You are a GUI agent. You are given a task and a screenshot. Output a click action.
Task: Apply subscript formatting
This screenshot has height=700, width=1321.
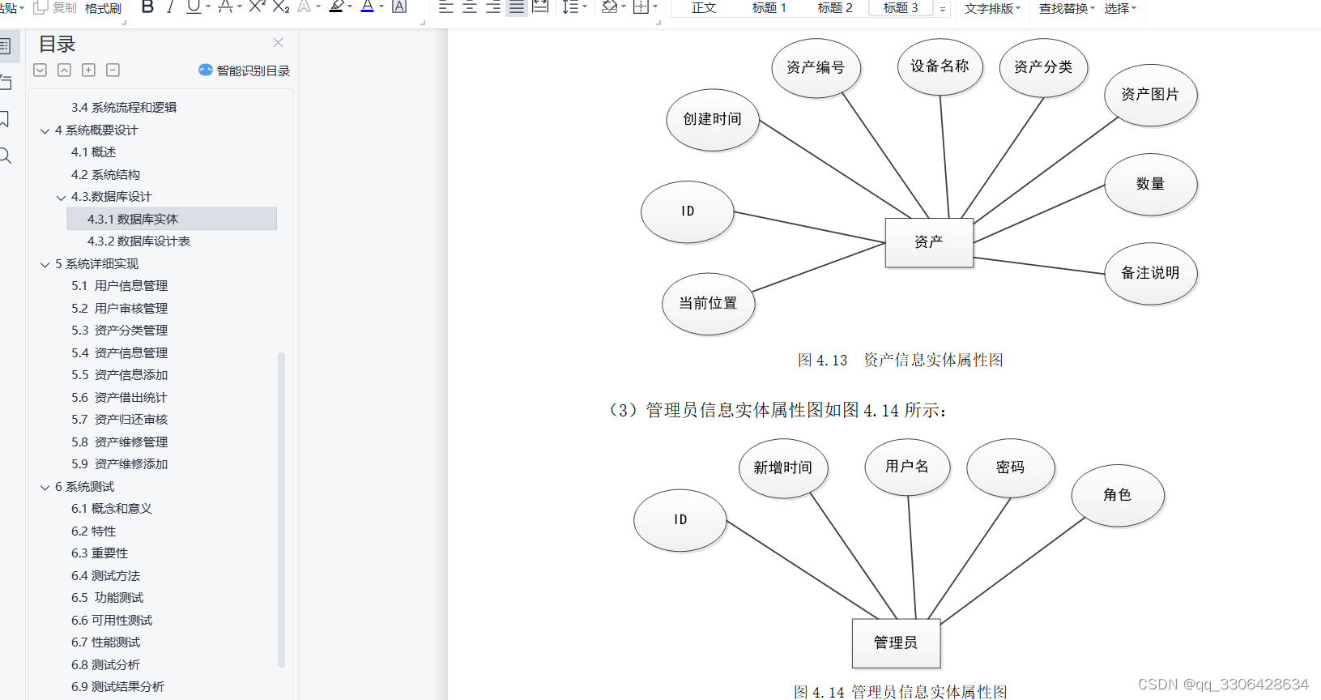coord(280,7)
